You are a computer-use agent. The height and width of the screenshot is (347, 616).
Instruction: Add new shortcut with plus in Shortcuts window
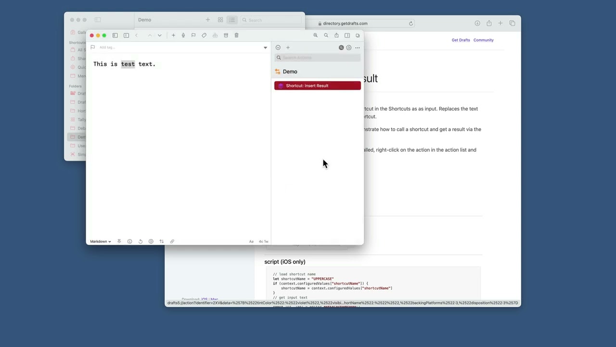point(208,20)
